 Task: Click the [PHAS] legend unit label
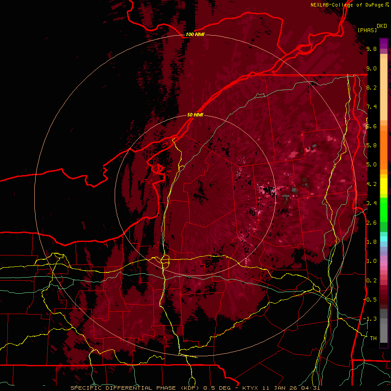[367, 30]
